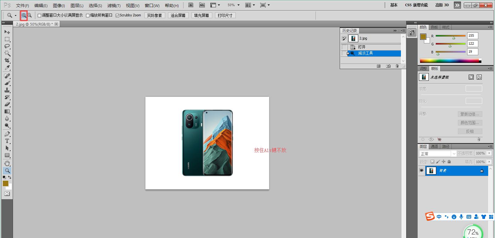Select the Brush tool
This screenshot has height=238, width=495.
pyautogui.click(x=7, y=83)
